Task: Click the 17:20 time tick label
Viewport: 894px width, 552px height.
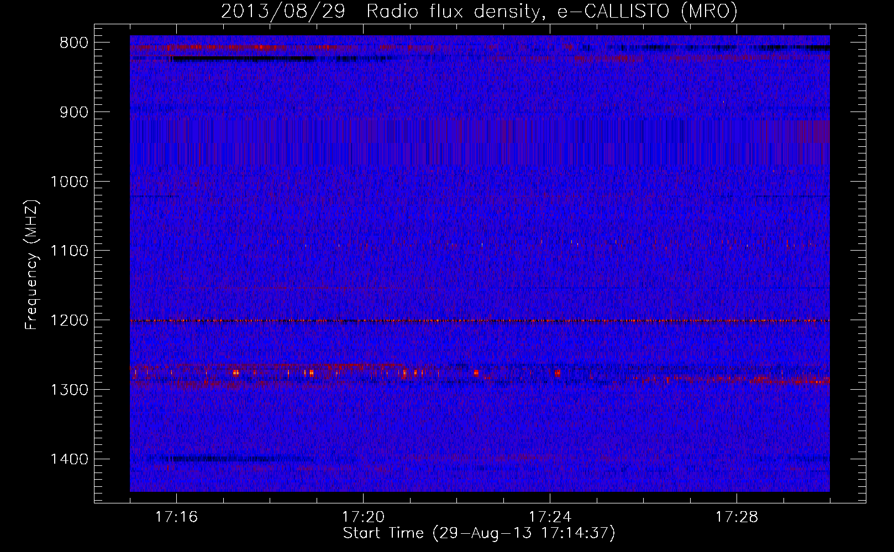Action: pyautogui.click(x=363, y=517)
